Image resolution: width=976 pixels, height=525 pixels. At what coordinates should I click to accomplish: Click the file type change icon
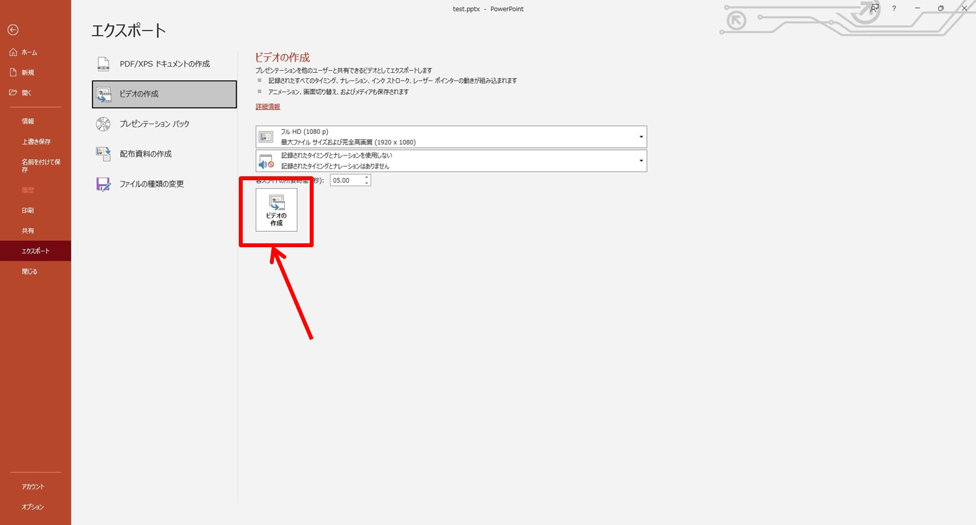click(x=103, y=184)
